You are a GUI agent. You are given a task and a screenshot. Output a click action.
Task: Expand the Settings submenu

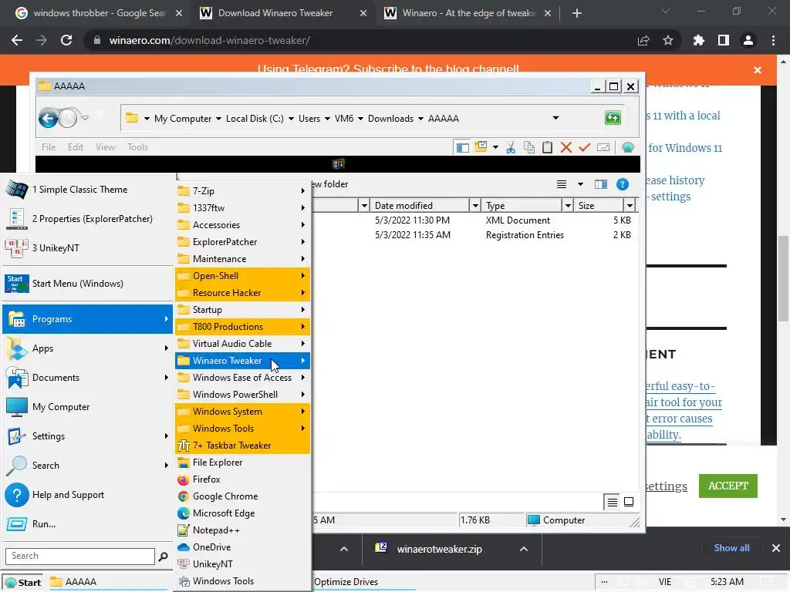tap(88, 436)
